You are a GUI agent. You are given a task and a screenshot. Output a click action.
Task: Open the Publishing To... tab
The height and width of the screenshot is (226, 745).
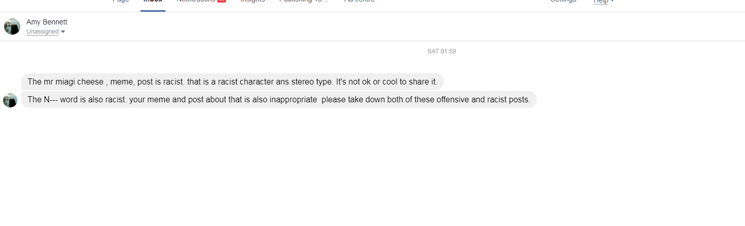[304, 1]
